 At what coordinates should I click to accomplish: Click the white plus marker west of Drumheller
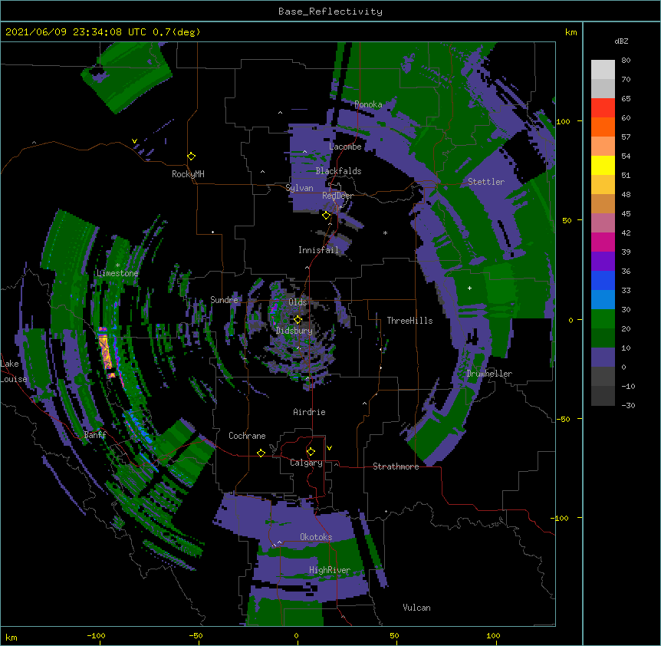[469, 288]
